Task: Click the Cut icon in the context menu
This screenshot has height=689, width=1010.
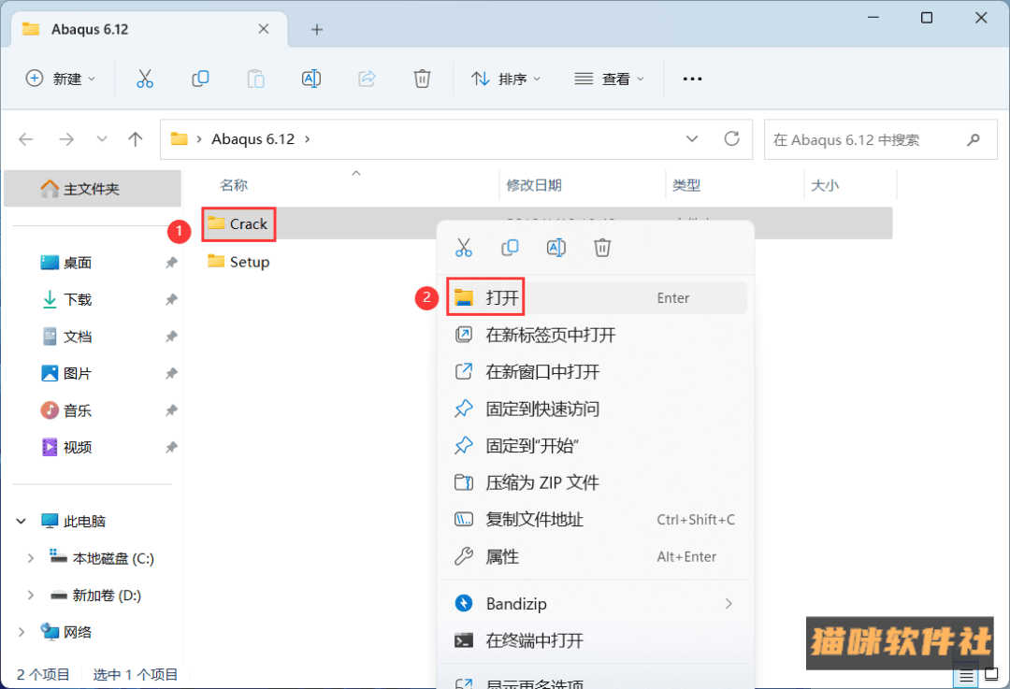Action: click(464, 247)
